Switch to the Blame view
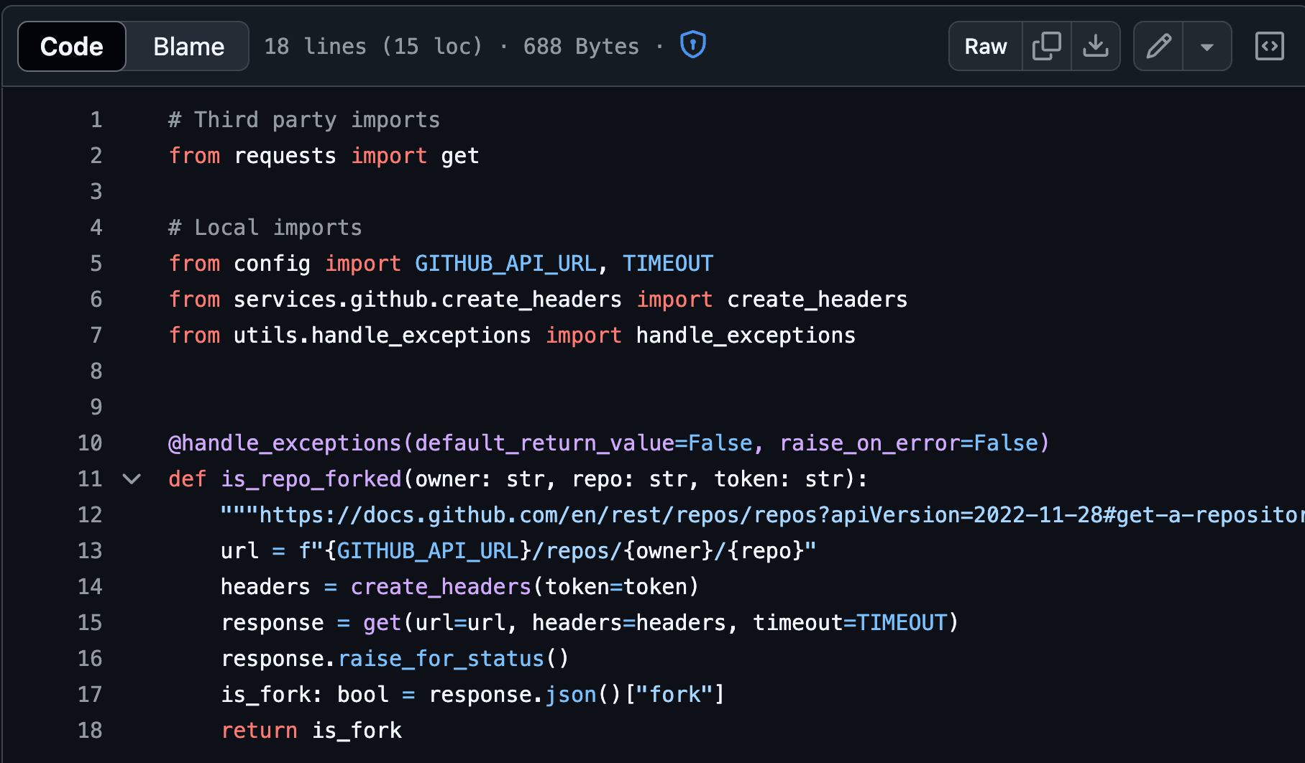 pyautogui.click(x=188, y=45)
